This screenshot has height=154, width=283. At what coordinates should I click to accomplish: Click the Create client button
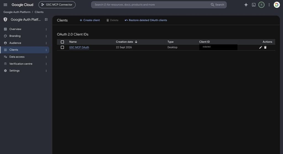(90, 20)
